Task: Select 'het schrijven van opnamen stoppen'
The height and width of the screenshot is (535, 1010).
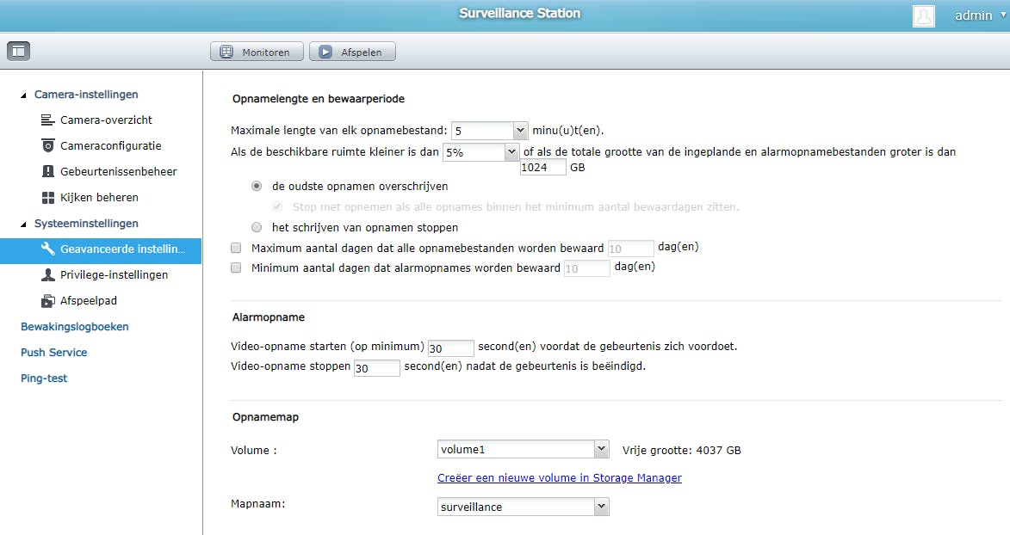Action: coord(256,227)
